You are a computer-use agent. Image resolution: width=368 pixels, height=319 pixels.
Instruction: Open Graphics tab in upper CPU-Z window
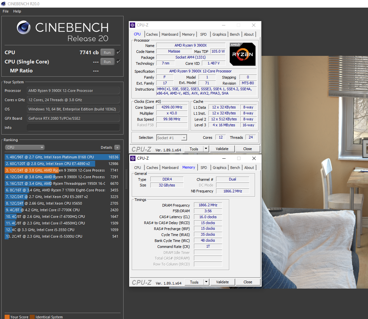tap(219, 34)
